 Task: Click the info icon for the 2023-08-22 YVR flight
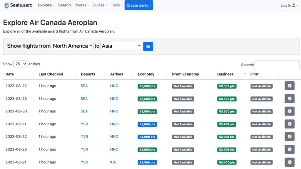pyautogui.click(x=290, y=136)
